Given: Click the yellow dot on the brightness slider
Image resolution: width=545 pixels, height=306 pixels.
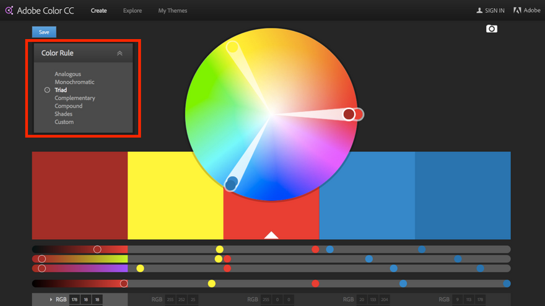Looking at the screenshot, I should coord(212,284).
